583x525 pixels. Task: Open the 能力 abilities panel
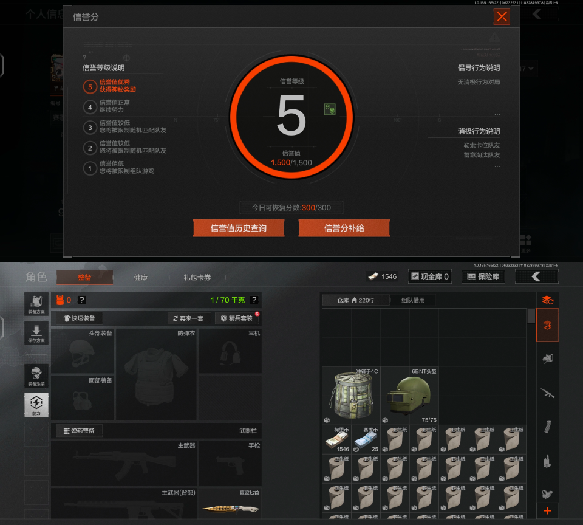click(x=36, y=405)
